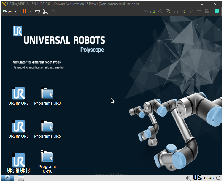The image size is (224, 185).
Task: Open the VMware message log notes icon
Action: tap(217, 11)
